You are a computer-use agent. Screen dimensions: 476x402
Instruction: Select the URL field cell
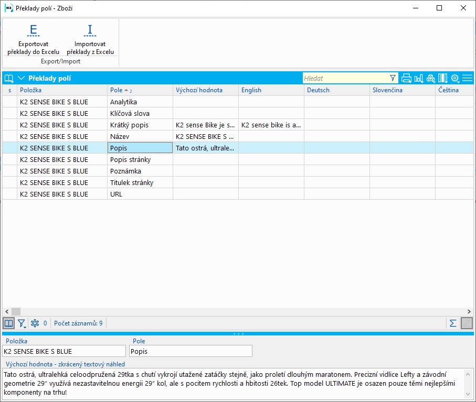[140, 194]
